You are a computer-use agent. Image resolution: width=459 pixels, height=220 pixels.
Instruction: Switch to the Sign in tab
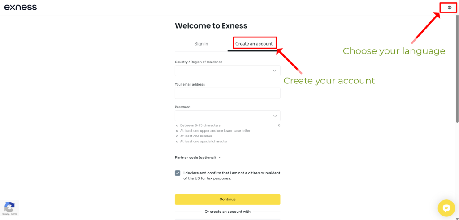(x=201, y=44)
